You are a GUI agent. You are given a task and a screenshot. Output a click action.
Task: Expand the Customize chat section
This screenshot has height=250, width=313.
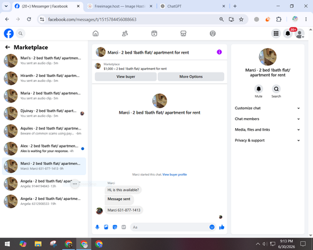coord(267,108)
